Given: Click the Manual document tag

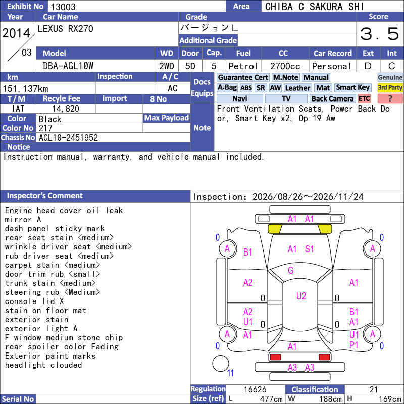Looking at the screenshot, I should (316, 77).
